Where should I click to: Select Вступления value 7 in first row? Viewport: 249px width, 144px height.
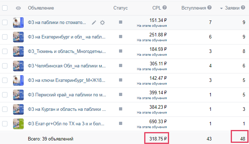(210, 22)
